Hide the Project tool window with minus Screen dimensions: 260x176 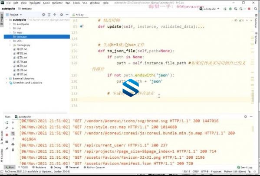tap(67, 15)
